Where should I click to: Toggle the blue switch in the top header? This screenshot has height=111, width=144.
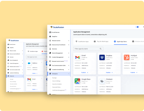137,27
